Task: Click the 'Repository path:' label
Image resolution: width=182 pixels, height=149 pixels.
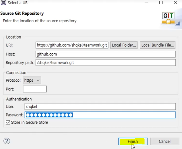Action: pos(20,63)
